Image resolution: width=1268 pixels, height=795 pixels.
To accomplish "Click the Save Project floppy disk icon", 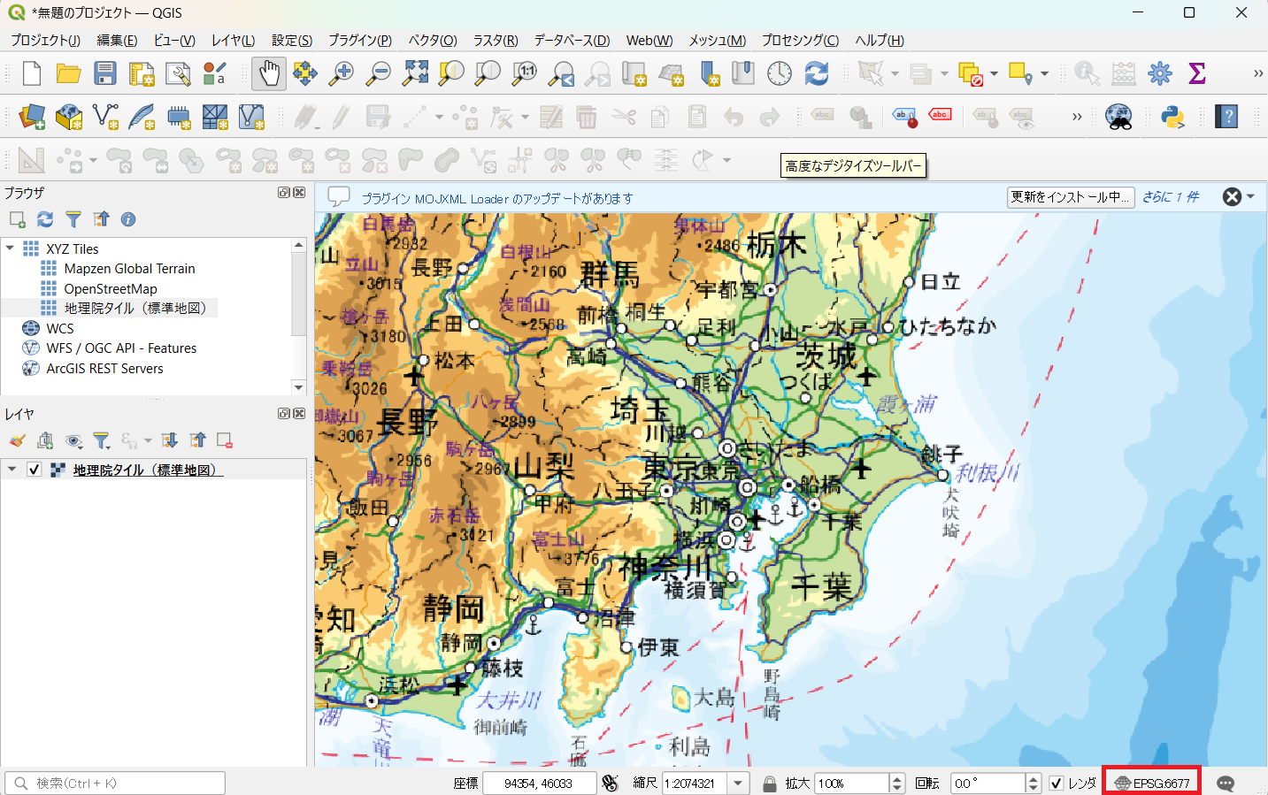I will (x=105, y=73).
